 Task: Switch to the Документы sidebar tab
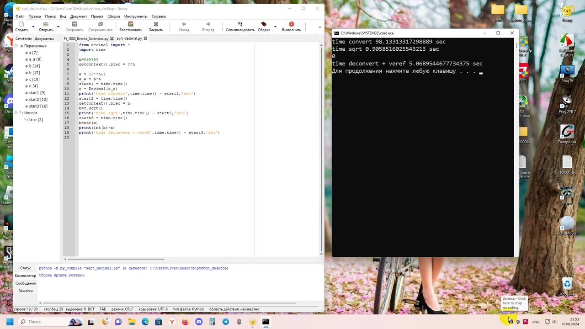pyautogui.click(x=44, y=38)
